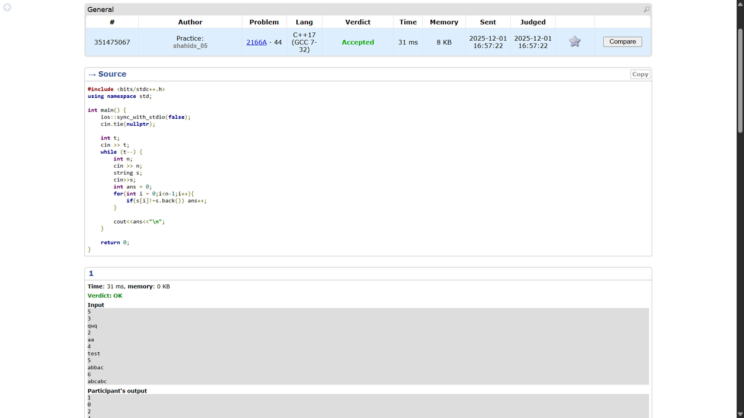Click the Problem column header
The height and width of the screenshot is (418, 744).
pos(264,22)
